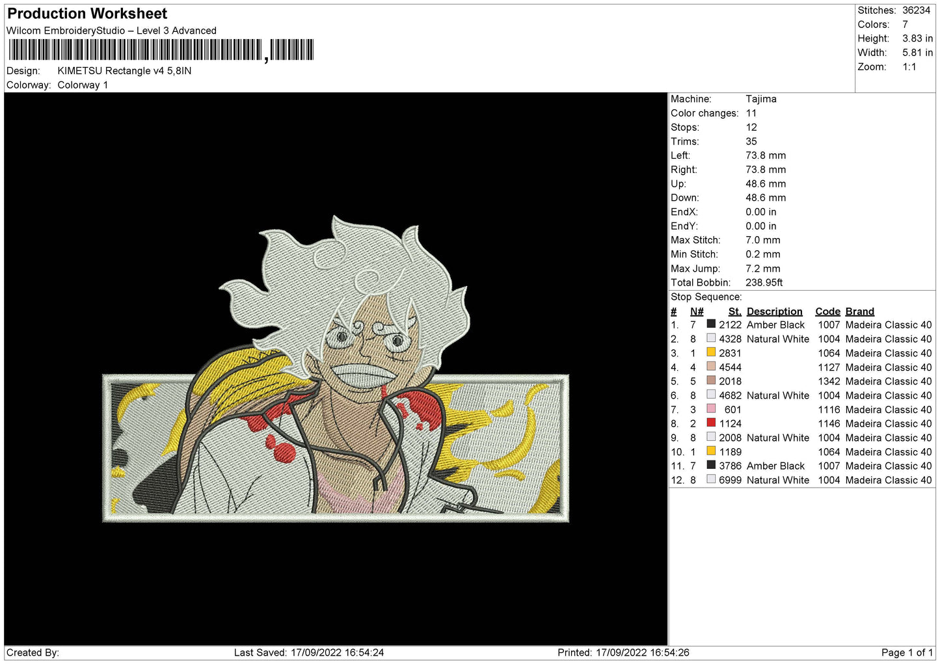Click the Stitches value 36234
The image size is (940, 664).
pos(916,10)
